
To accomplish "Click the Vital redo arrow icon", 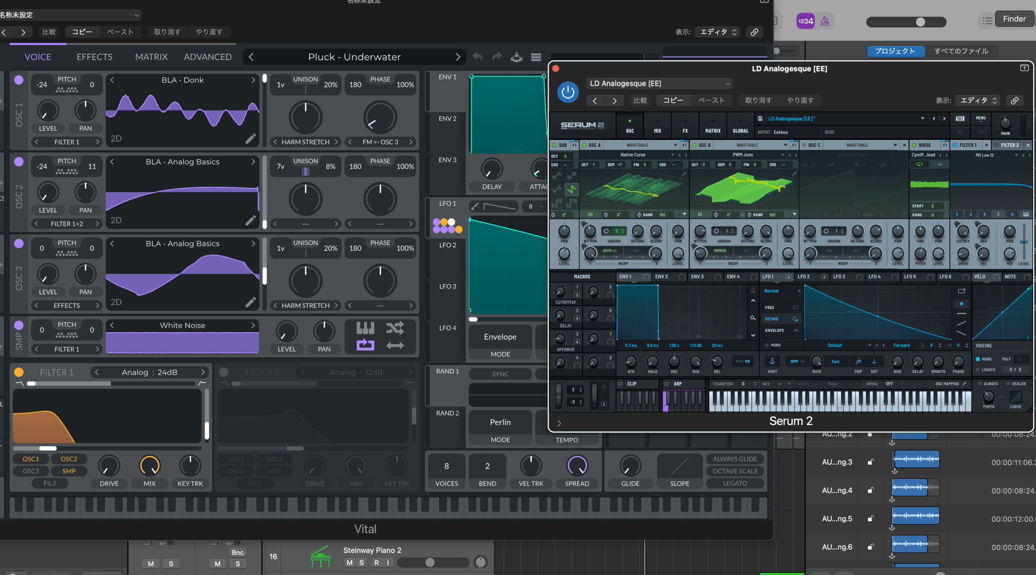I will pyautogui.click(x=497, y=57).
